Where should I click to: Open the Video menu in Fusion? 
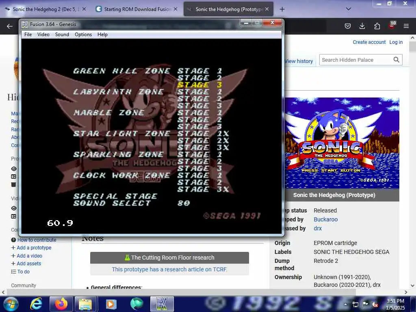pos(43,35)
